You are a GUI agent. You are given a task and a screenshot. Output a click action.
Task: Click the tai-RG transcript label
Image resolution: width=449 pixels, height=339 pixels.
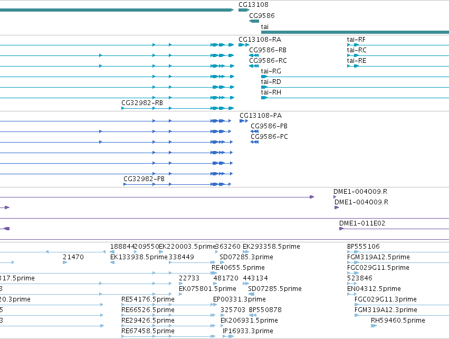pyautogui.click(x=271, y=71)
